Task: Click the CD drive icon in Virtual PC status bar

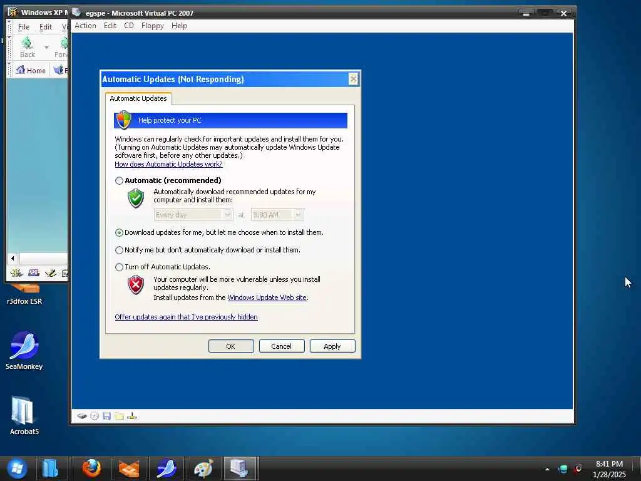Action: click(95, 416)
